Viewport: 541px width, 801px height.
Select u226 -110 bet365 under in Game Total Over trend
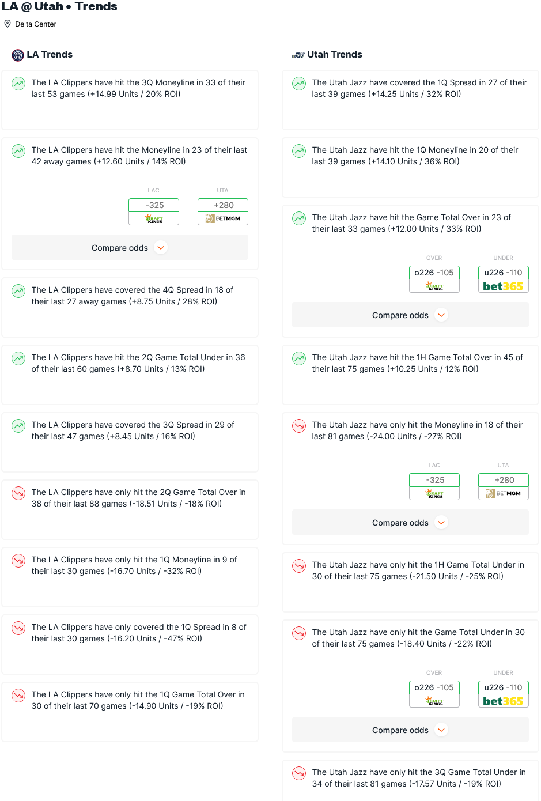(x=504, y=279)
